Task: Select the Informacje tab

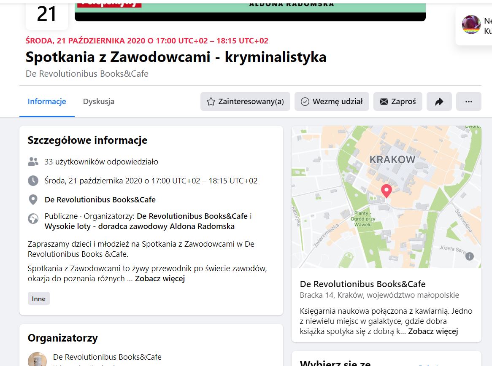Action: pyautogui.click(x=47, y=102)
